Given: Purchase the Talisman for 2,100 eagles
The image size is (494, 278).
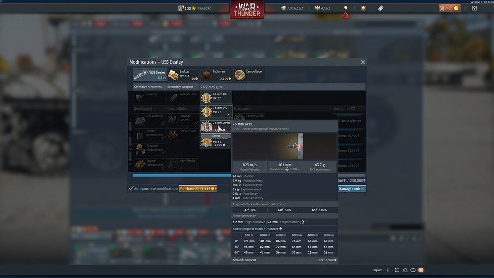Looking at the screenshot, I should click(x=216, y=75).
